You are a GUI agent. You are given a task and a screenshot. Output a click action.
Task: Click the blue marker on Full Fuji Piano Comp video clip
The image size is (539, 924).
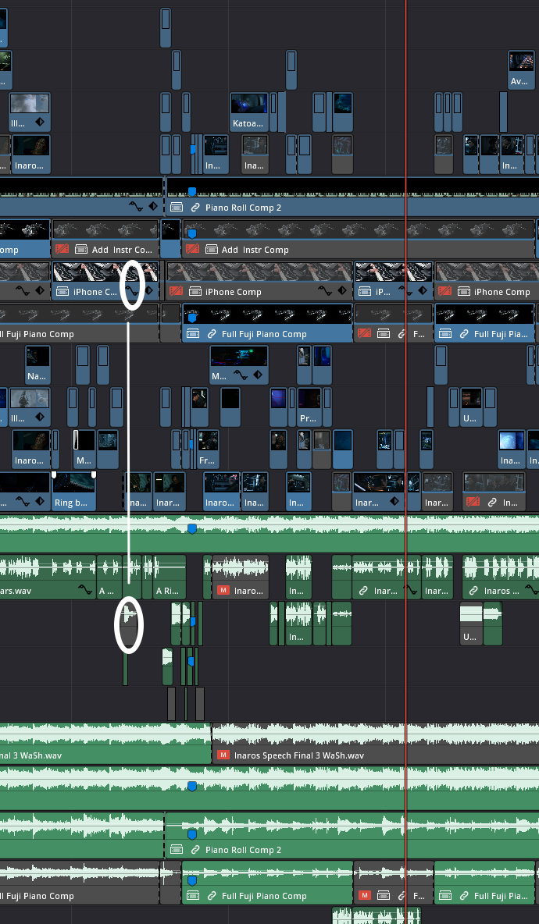point(191,317)
